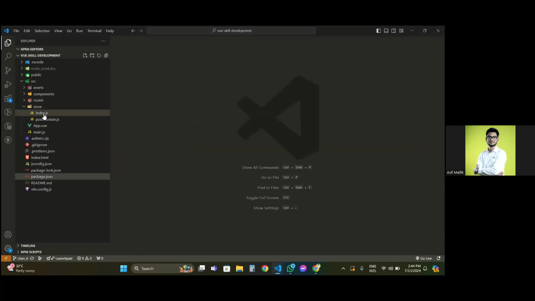535x301 pixels.
Task: Expand the public folder
Action: (62, 75)
